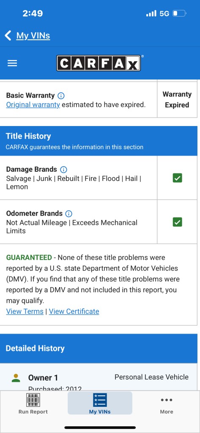Tap the Run Report barcode icon
Viewport: 200px width, 433px height.
pos(33,400)
